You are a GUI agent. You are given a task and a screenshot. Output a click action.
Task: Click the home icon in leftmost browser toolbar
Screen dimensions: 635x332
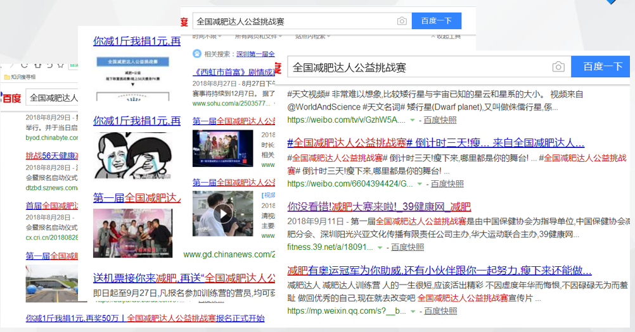pyautogui.click(x=37, y=65)
